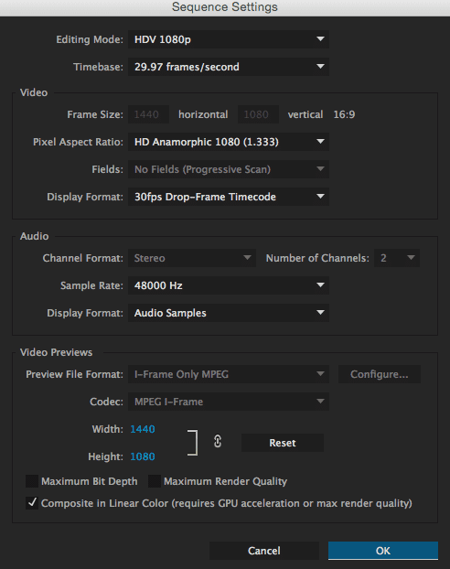
Task: Open video Display Format timecode dropdown
Action: [229, 197]
